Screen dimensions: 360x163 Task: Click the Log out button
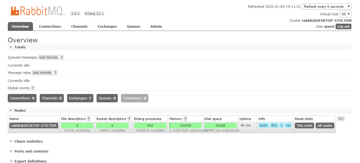point(343,26)
